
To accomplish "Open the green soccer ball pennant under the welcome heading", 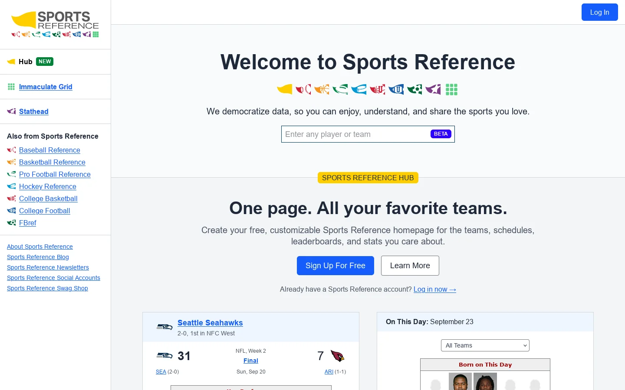I will coord(414,89).
